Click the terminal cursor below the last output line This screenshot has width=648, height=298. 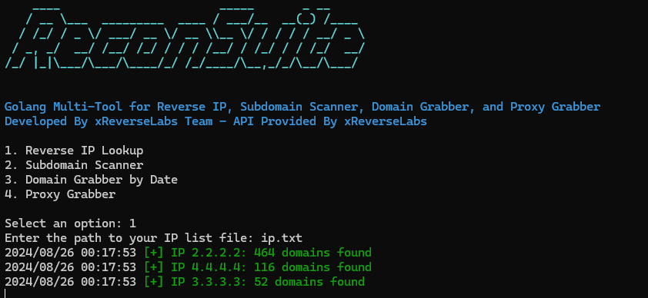(5, 293)
